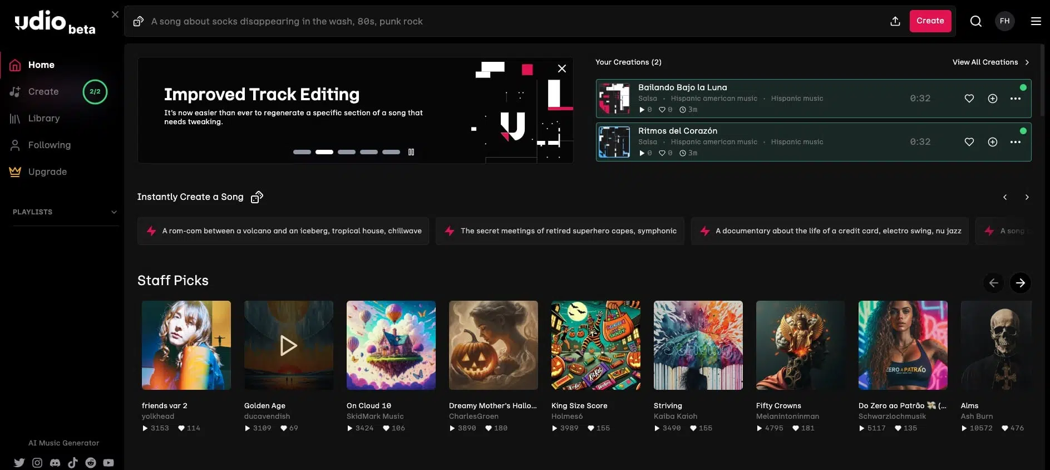Open the TikTok social icon
Image resolution: width=1050 pixels, height=470 pixels.
pyautogui.click(x=73, y=463)
